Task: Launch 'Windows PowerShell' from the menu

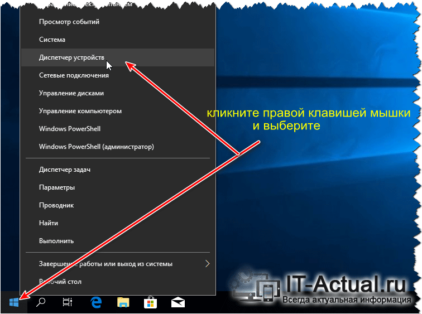Action: click(118, 129)
